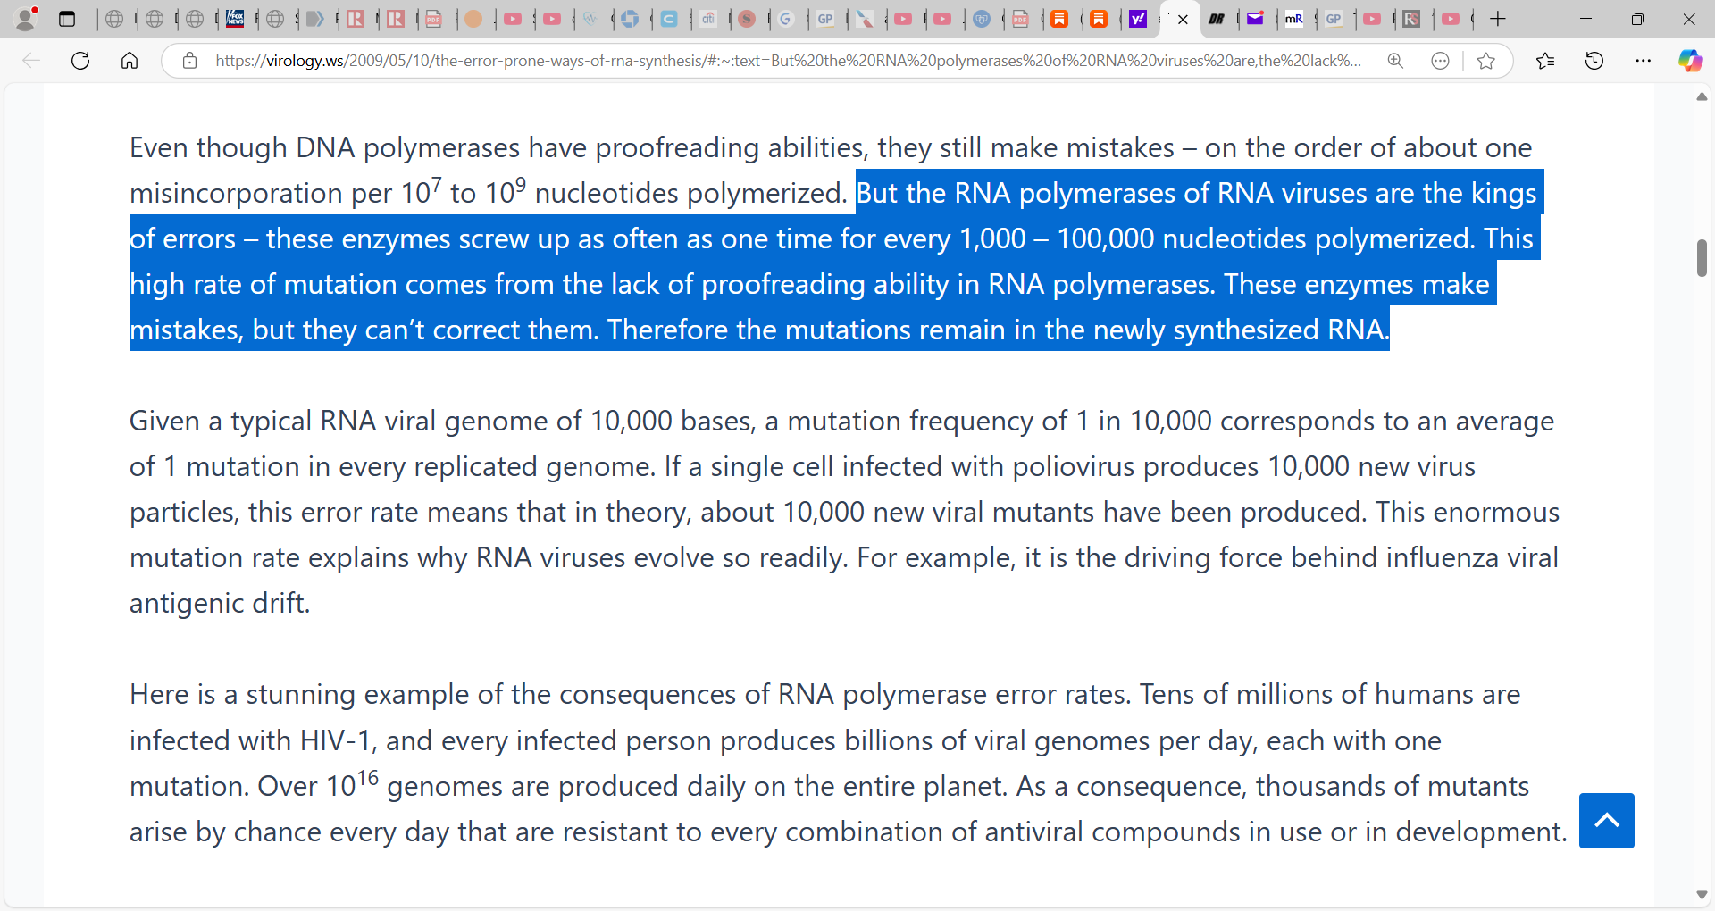Switch to the RS tab
This screenshot has height=911, width=1715.
(x=1411, y=19)
